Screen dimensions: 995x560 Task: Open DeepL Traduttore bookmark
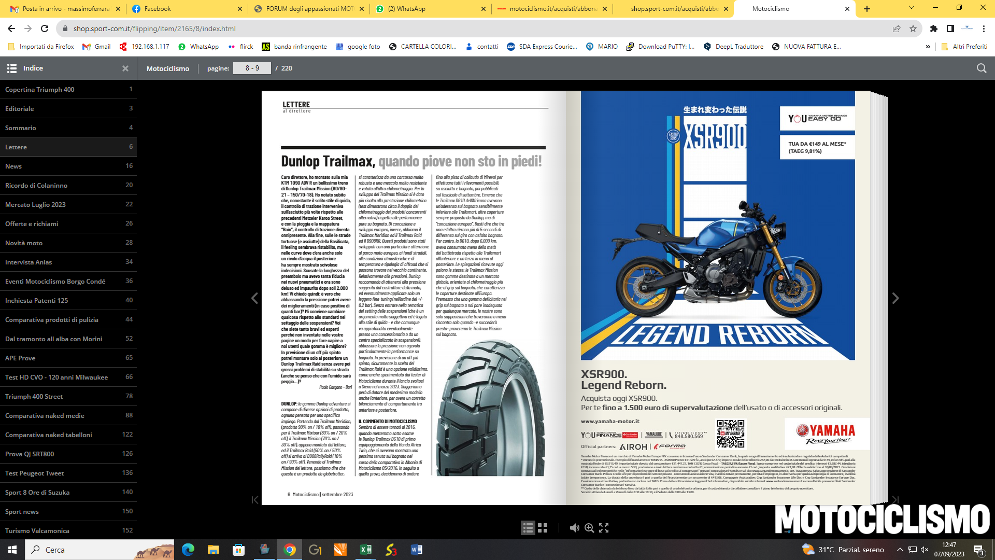tap(733, 47)
